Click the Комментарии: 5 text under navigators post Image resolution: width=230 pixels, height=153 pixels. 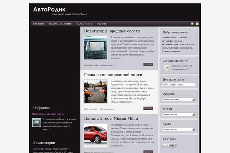pos(107,65)
